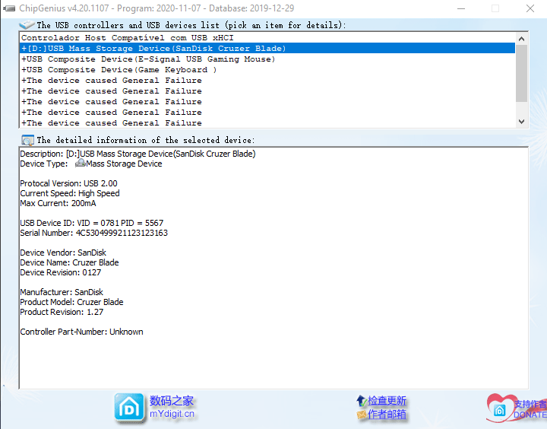
Task: Minimize the ChipGenius window
Action: pyautogui.click(x=461, y=8)
